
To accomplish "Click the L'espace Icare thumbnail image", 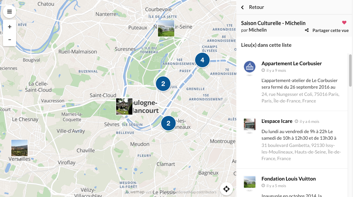I will point(250,124).
